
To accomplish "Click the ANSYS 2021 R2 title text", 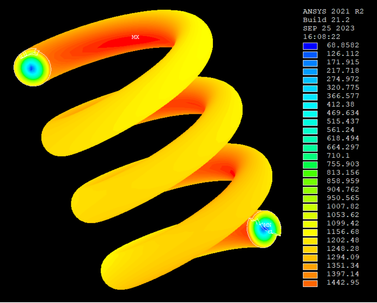I will 333,12.
